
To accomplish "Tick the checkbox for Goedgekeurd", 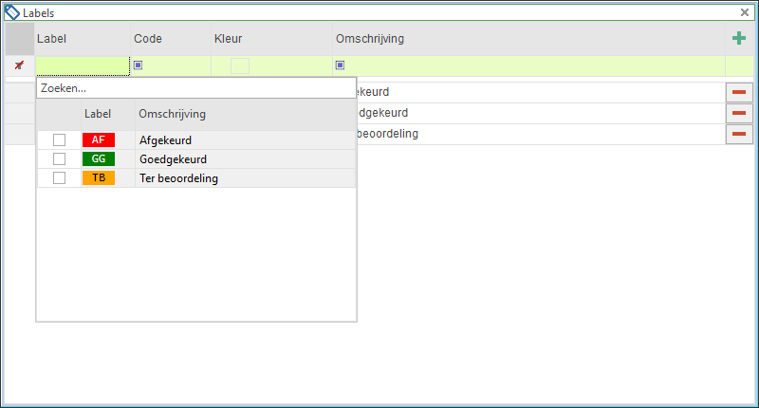I will 59,158.
